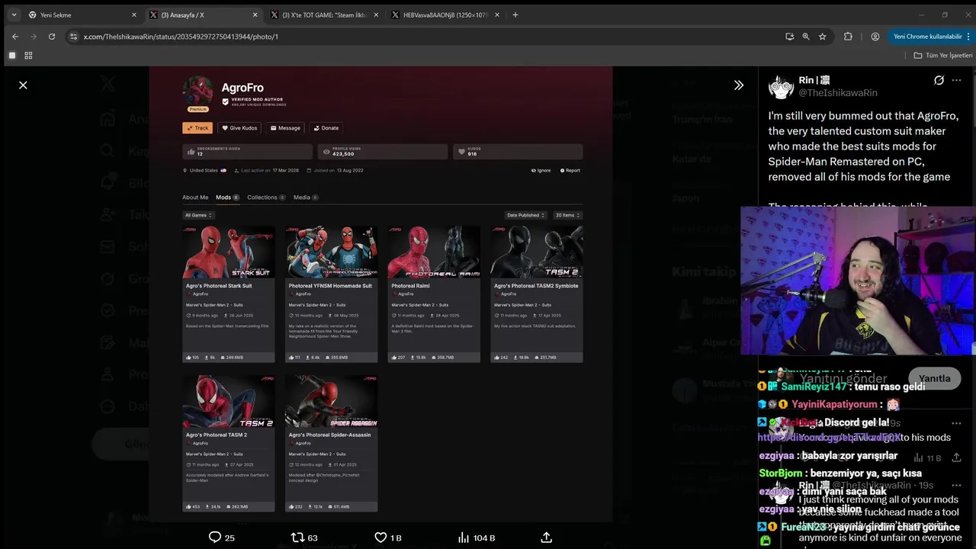Open Rin's profile avatar picture
This screenshot has height=549, width=976.
781,87
